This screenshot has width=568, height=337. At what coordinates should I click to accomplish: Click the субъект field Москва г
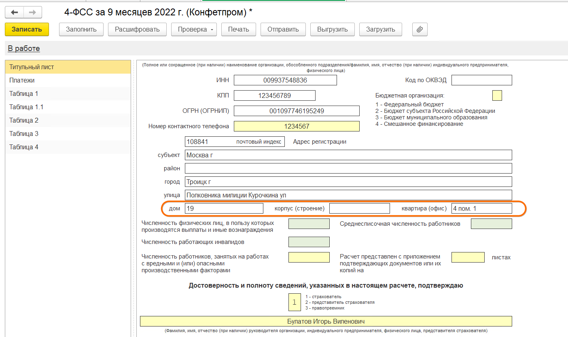pyautogui.click(x=348, y=155)
